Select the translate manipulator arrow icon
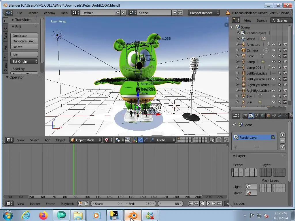 [x=140, y=140]
